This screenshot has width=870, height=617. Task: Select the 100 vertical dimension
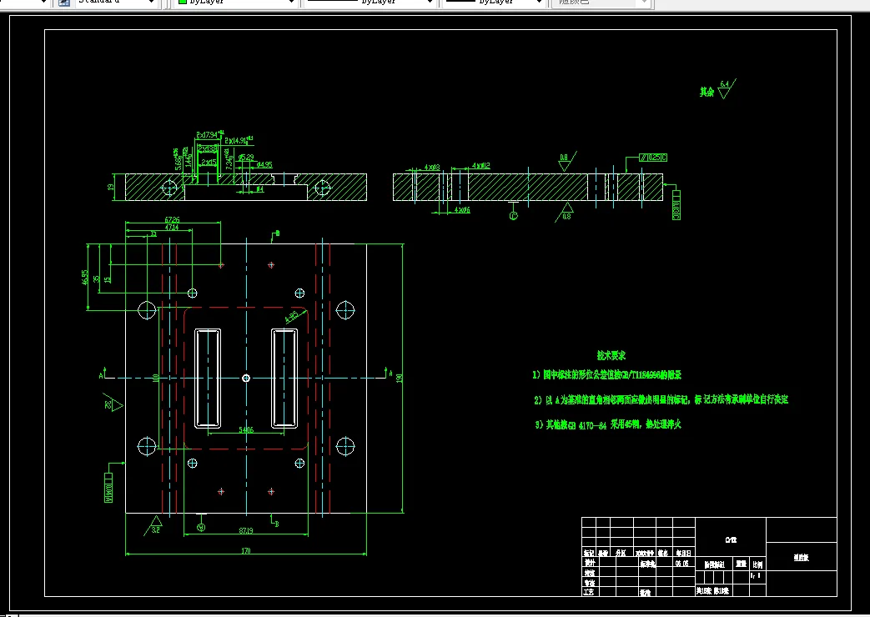click(x=156, y=378)
